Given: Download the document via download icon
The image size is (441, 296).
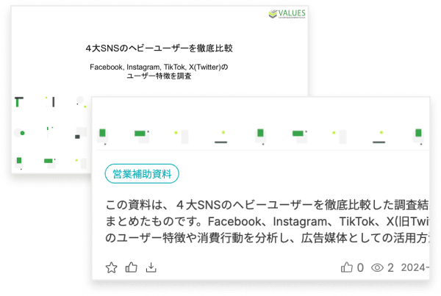Looking at the screenshot, I should click(151, 267).
